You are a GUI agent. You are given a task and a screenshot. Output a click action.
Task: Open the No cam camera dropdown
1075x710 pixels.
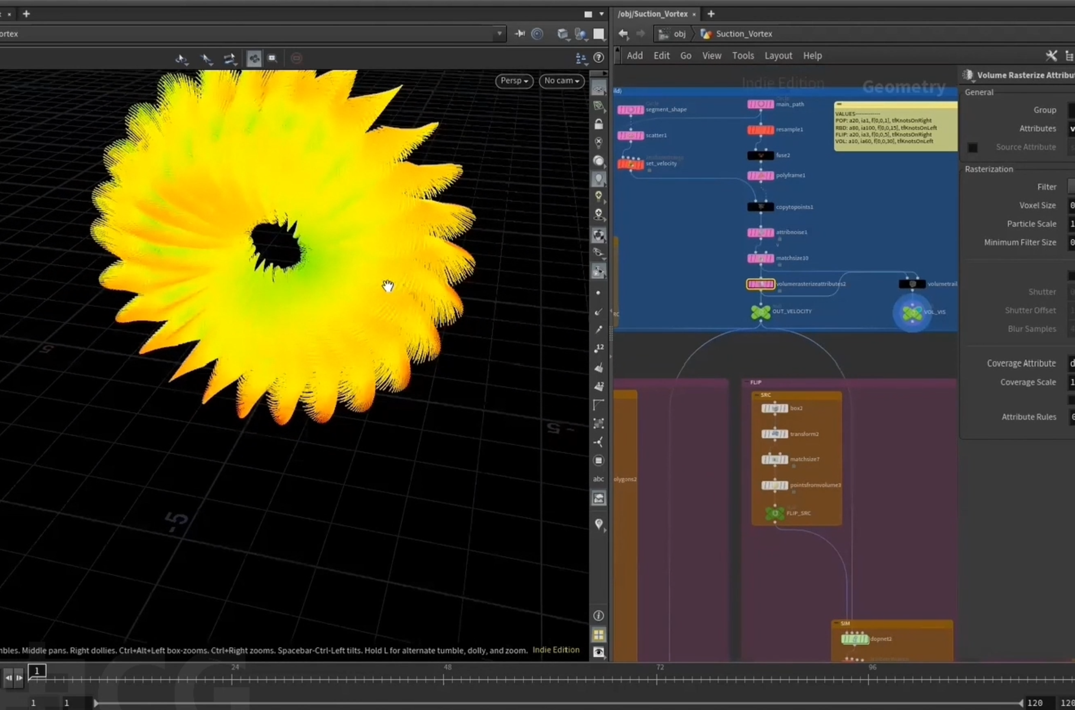coord(562,81)
